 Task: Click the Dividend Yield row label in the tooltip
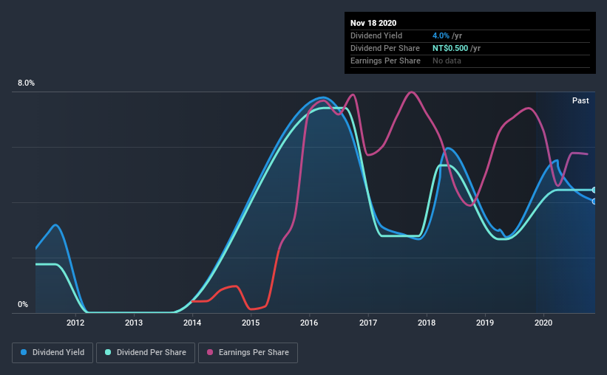click(376, 35)
